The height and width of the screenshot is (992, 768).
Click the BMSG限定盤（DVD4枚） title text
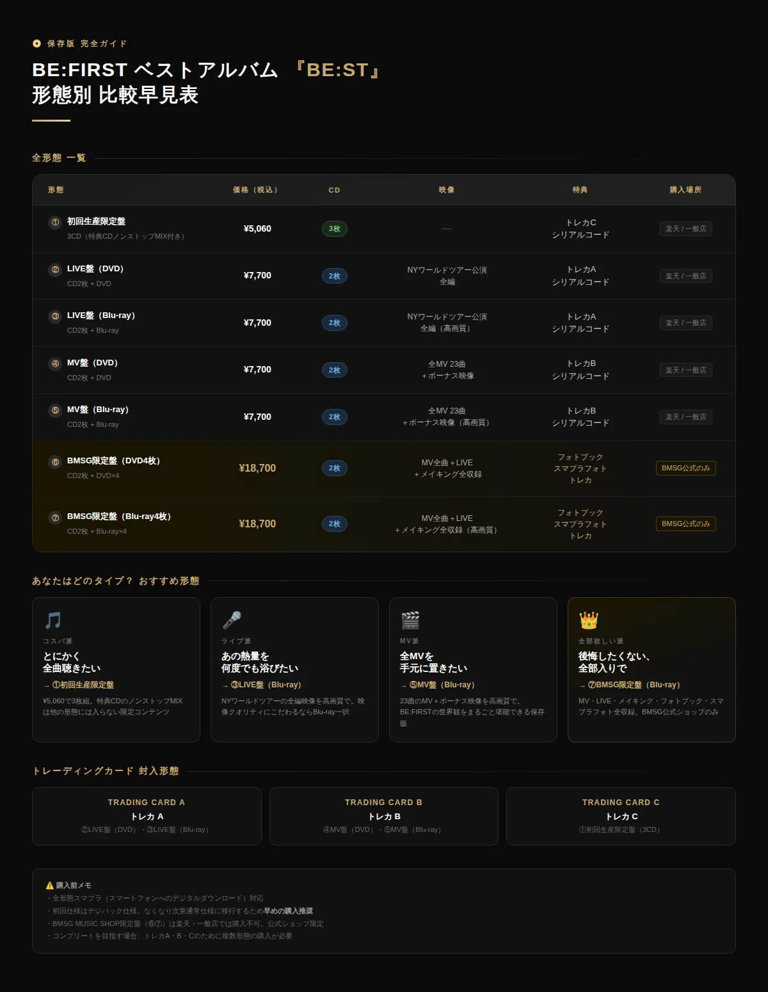(x=113, y=461)
